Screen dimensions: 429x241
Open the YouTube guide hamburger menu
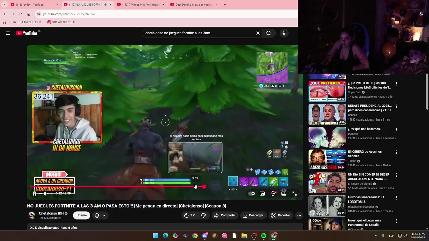8,33
